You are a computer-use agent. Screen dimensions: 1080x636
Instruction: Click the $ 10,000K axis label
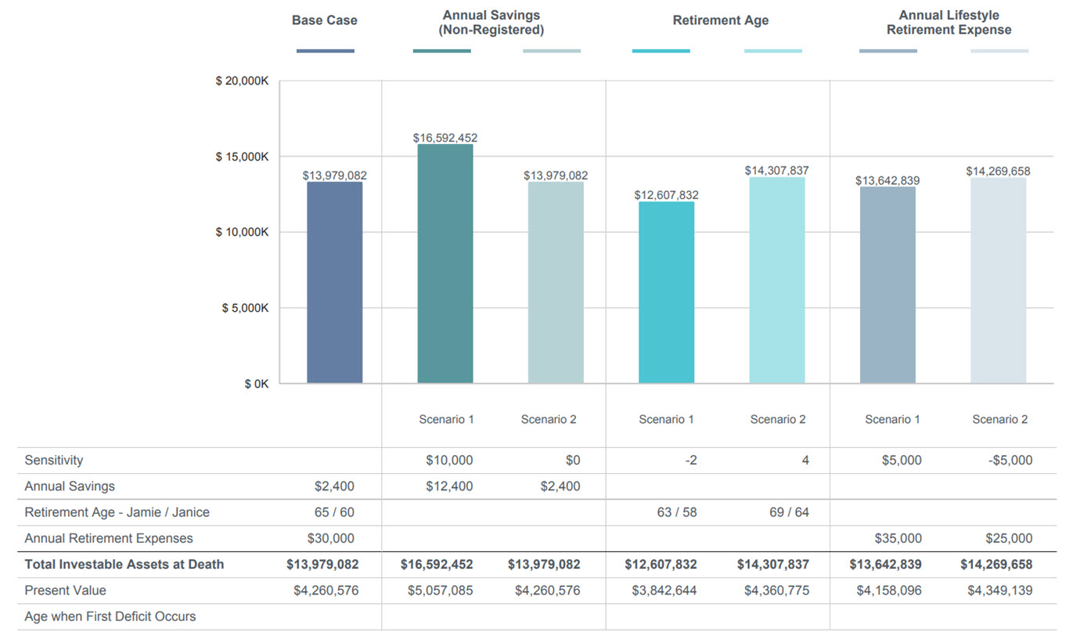[x=242, y=233]
